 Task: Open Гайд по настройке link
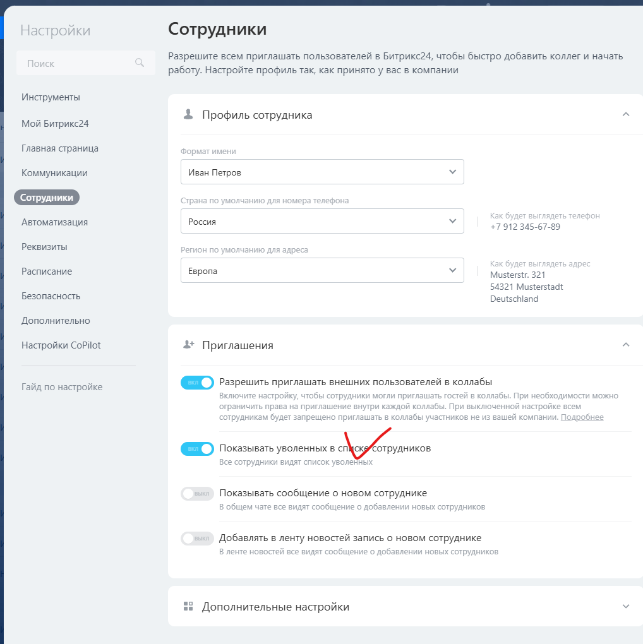(62, 387)
